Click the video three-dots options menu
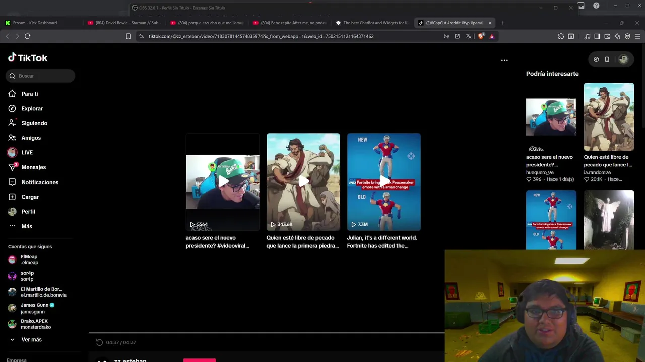Image resolution: width=645 pixels, height=362 pixels. [504, 60]
